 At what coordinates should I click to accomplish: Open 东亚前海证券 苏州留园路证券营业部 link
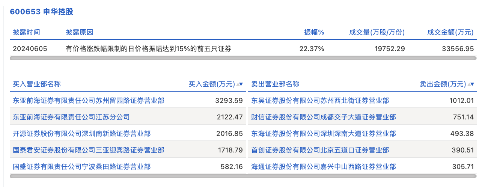[89, 101]
